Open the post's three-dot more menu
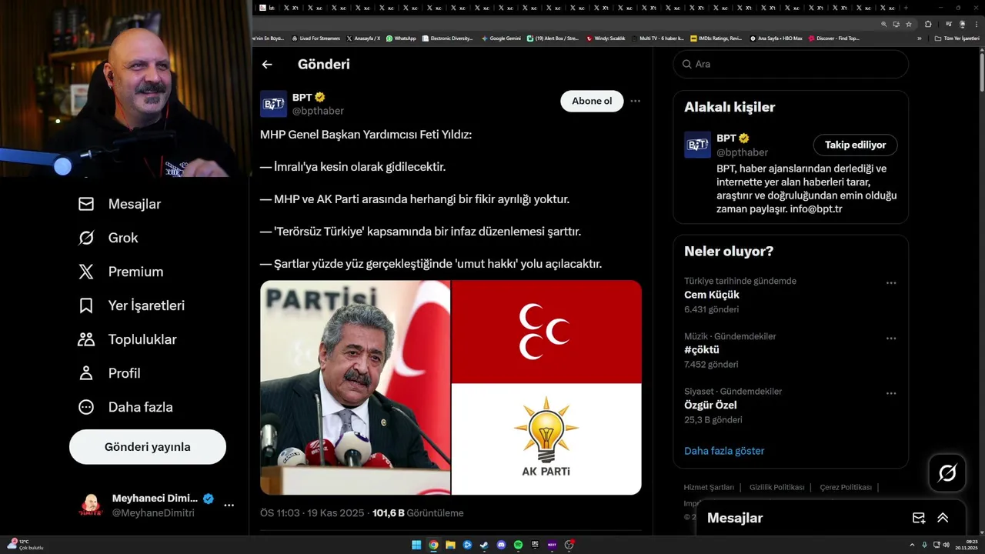This screenshot has height=554, width=985. [635, 101]
